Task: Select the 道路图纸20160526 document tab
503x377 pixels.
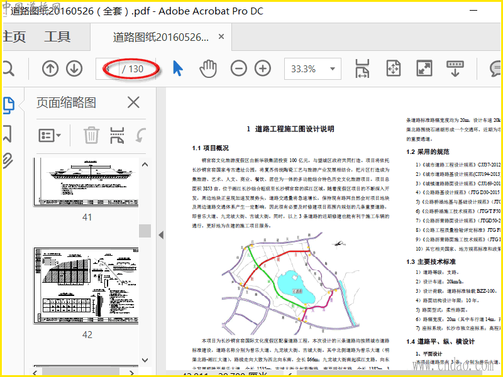Action: 161,37
